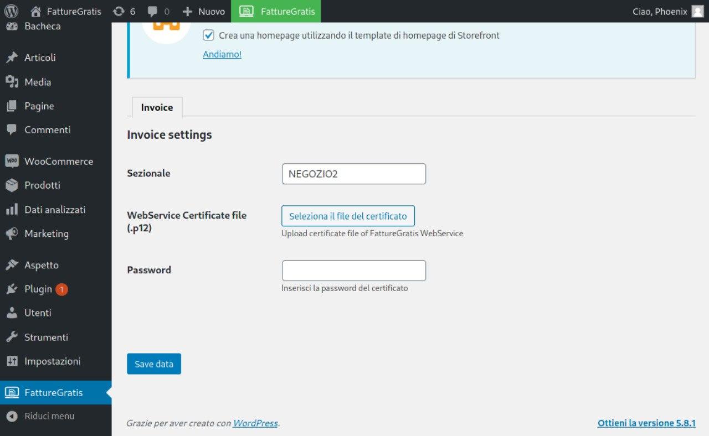Viewport: 709px width, 436px height.
Task: Click the Dati analizzati bar chart icon
Action: click(12, 210)
